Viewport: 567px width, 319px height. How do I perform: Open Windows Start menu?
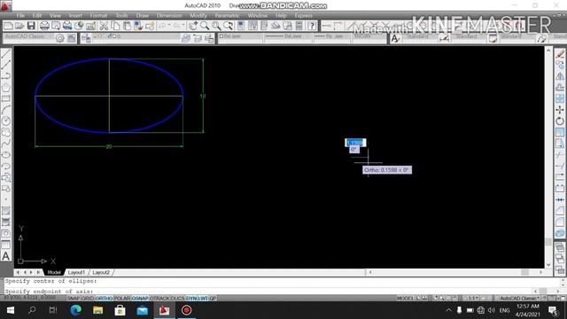coord(11,310)
